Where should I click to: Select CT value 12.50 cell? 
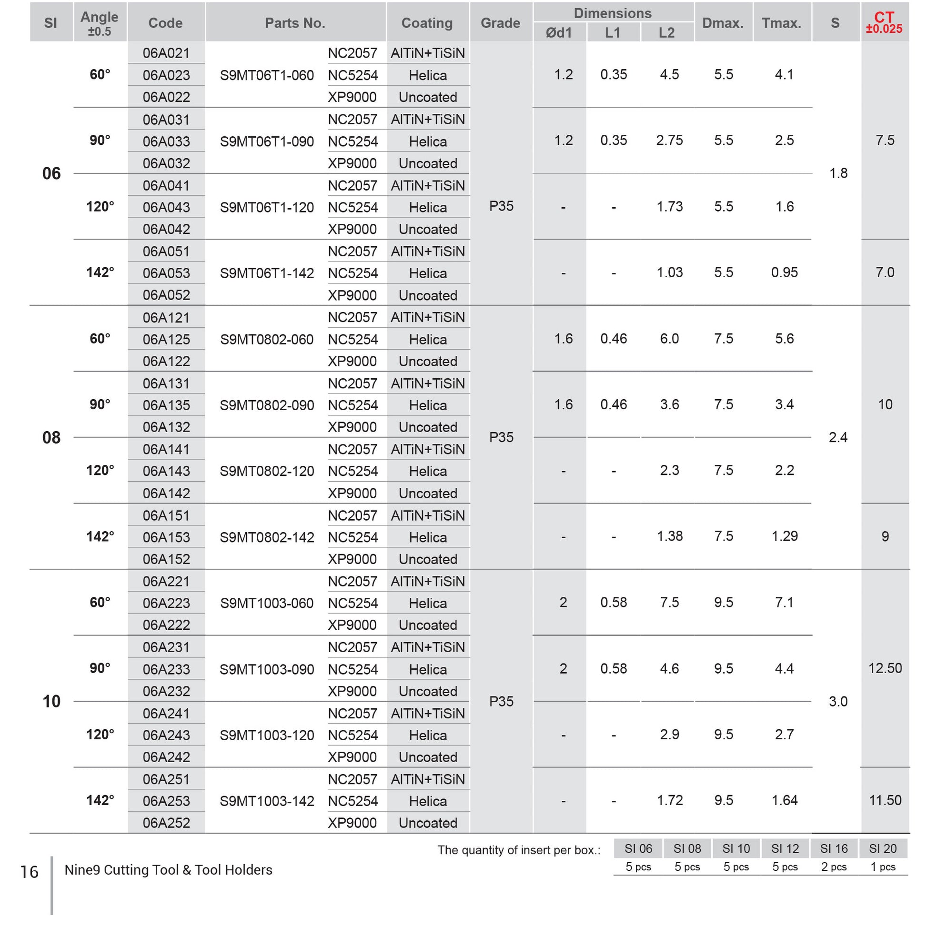[885, 668]
